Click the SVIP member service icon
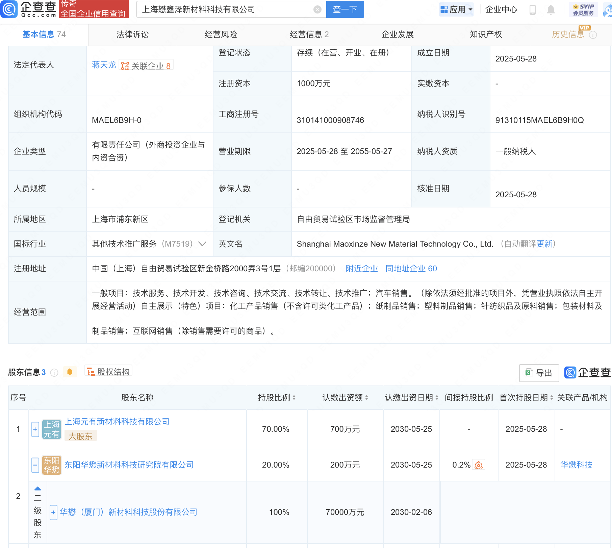The height and width of the screenshot is (548, 612). [583, 9]
